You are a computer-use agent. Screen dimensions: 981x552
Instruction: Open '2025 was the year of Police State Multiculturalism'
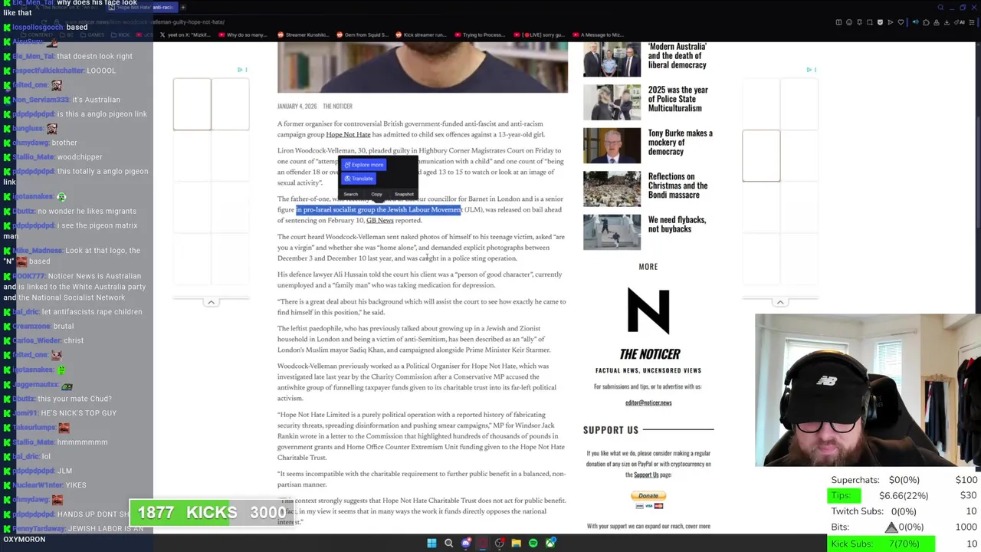click(x=678, y=99)
